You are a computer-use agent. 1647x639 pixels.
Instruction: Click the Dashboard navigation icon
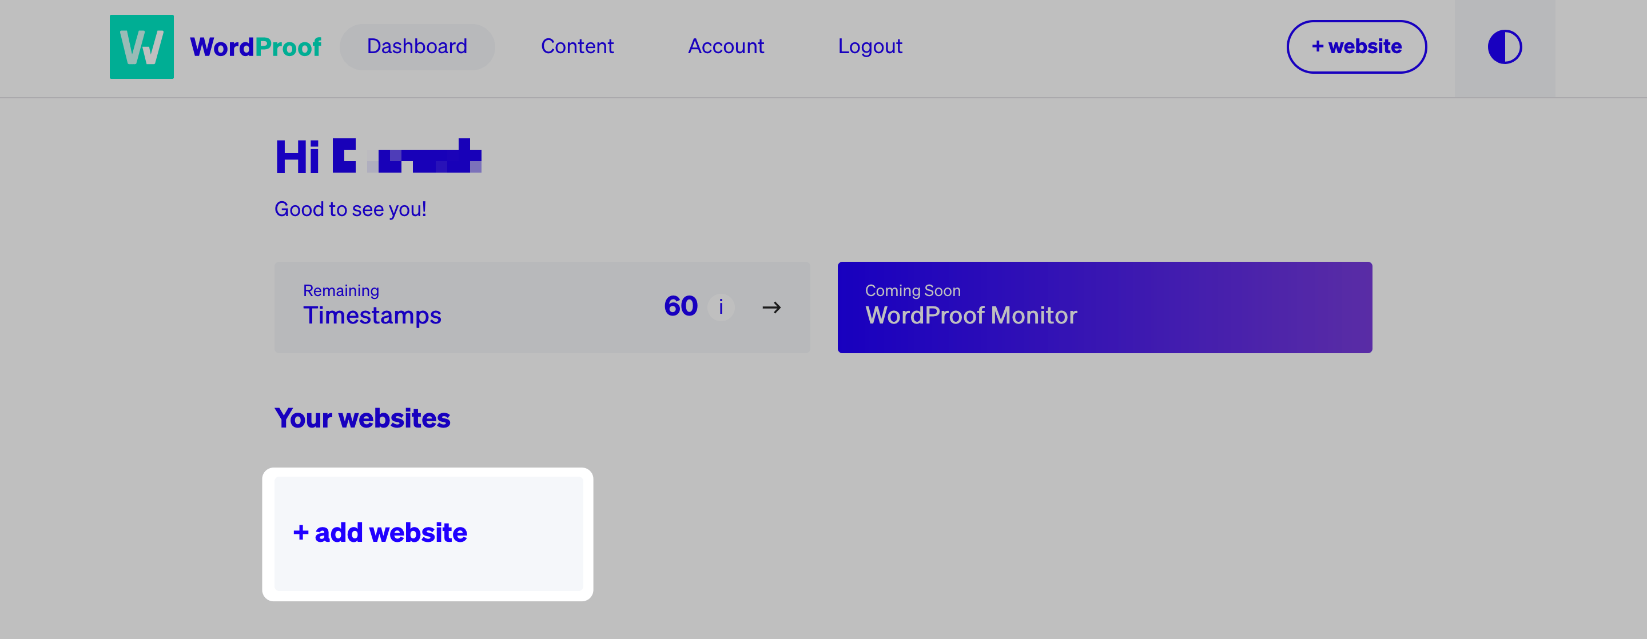click(416, 46)
